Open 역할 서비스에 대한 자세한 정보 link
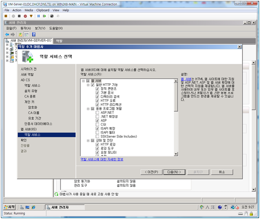Viewport: 260px width, 219px height. 102,159
